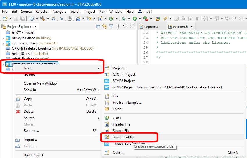
Task: Click the Project Explorer filter funnel icon
Action: (x=111, y=27)
